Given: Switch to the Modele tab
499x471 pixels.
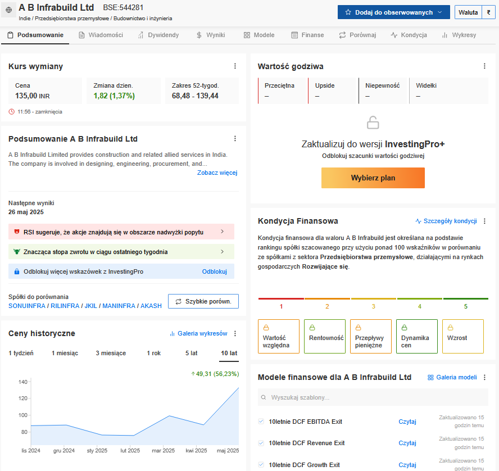Looking at the screenshot, I should tap(258, 35).
